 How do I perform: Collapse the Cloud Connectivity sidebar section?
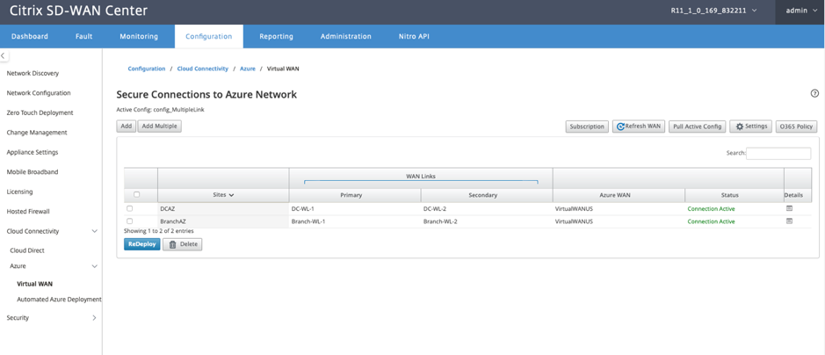pyautogui.click(x=95, y=231)
